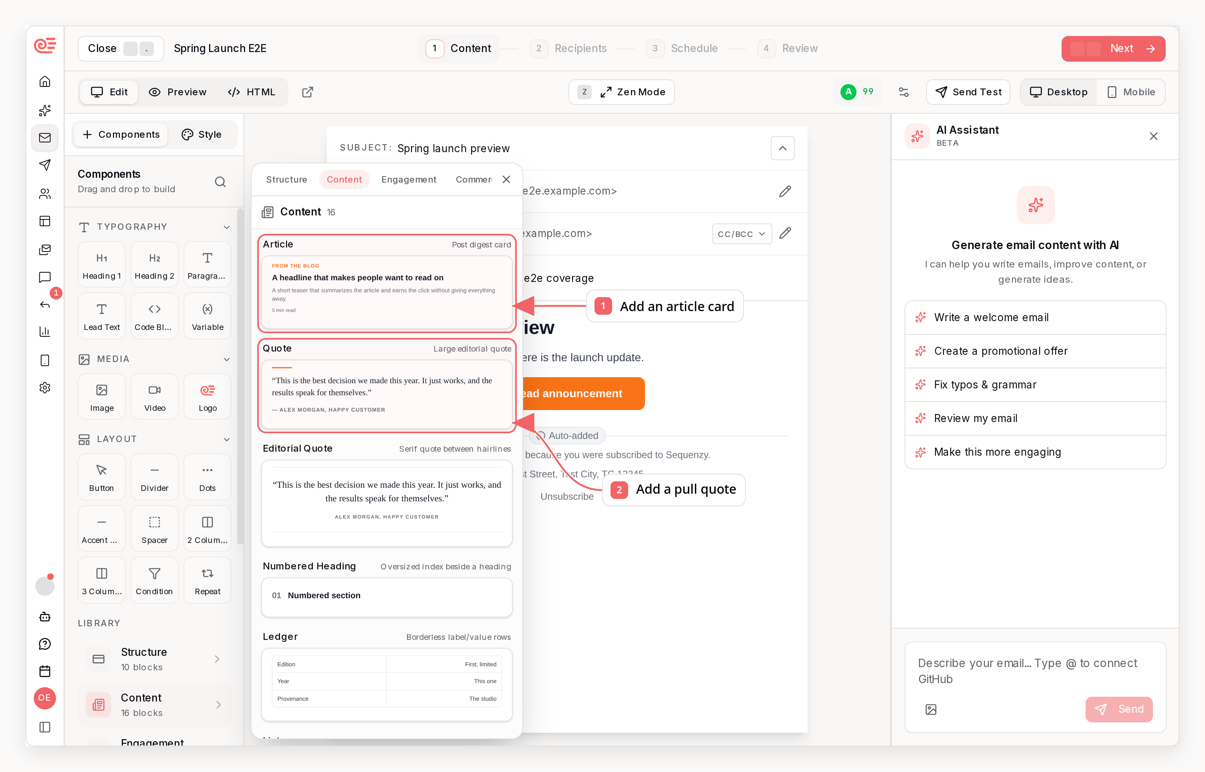The image size is (1205, 772).
Task: Attach an image in AI prompt box
Action: point(931,710)
